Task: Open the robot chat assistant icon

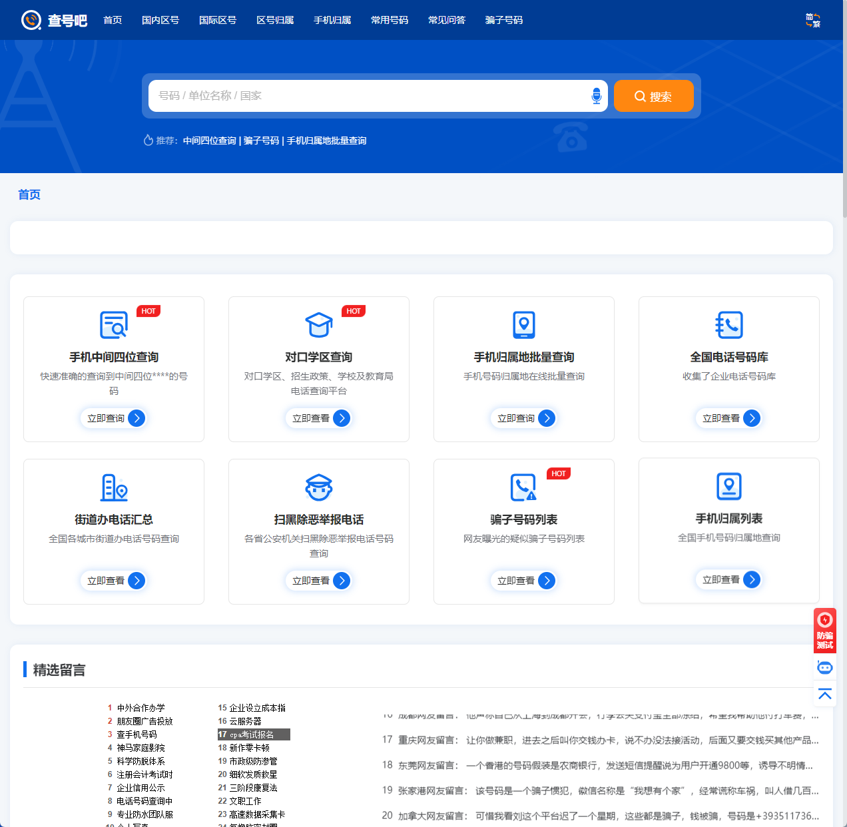Action: tap(824, 667)
